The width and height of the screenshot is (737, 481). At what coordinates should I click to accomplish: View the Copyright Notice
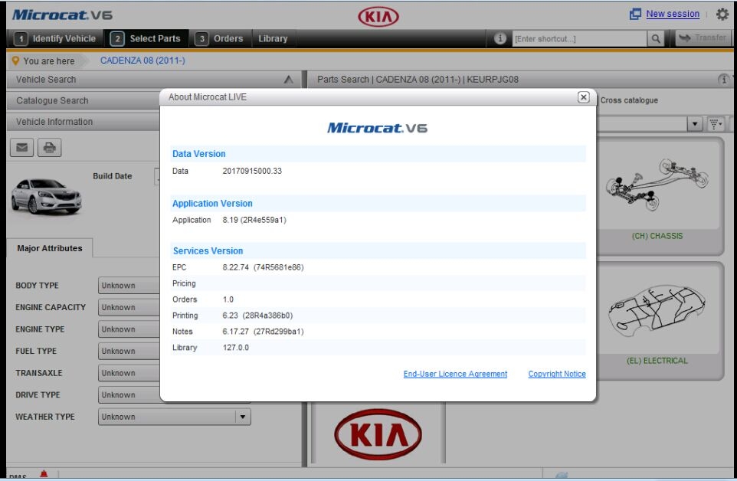[555, 373]
